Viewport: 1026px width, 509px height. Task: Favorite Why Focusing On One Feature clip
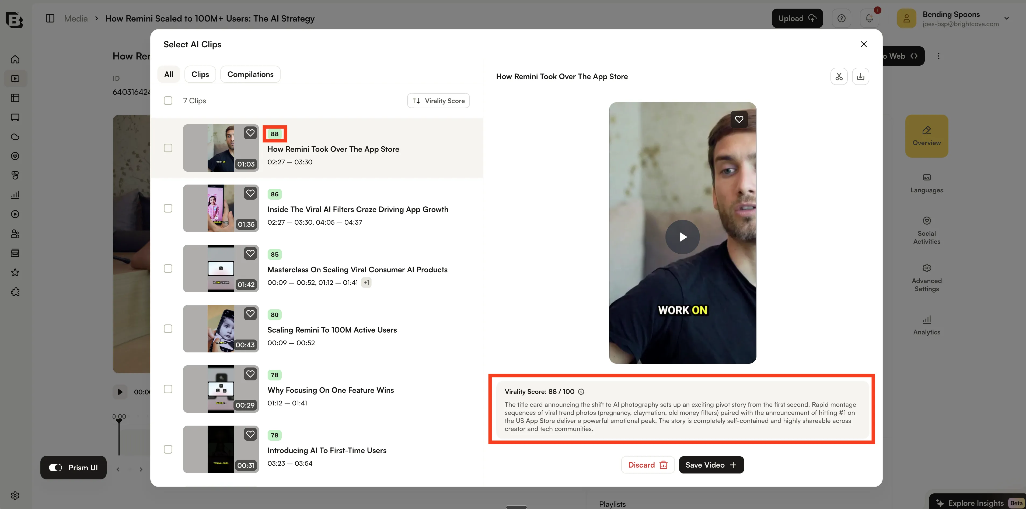pos(250,374)
